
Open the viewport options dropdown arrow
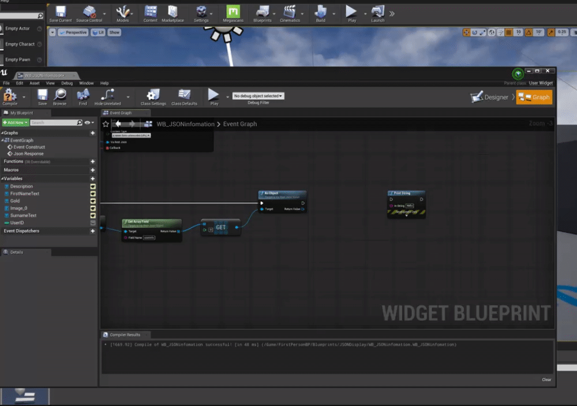coord(53,32)
